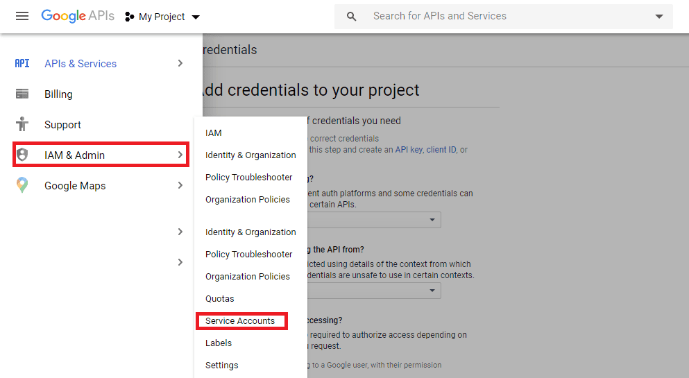Open the hamburger navigation menu
Screen dimensions: 689x378
(22, 16)
